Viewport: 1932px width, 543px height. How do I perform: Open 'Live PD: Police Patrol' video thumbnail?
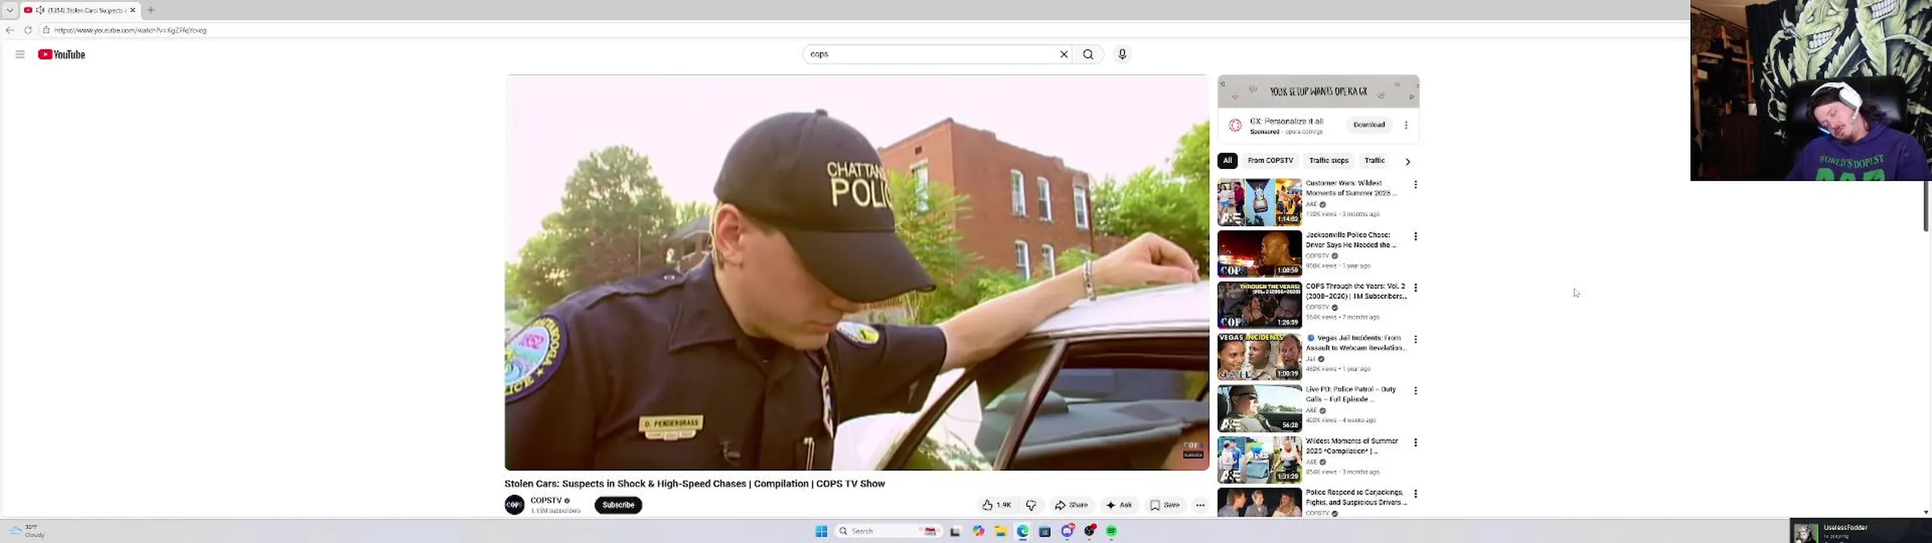(x=1260, y=409)
